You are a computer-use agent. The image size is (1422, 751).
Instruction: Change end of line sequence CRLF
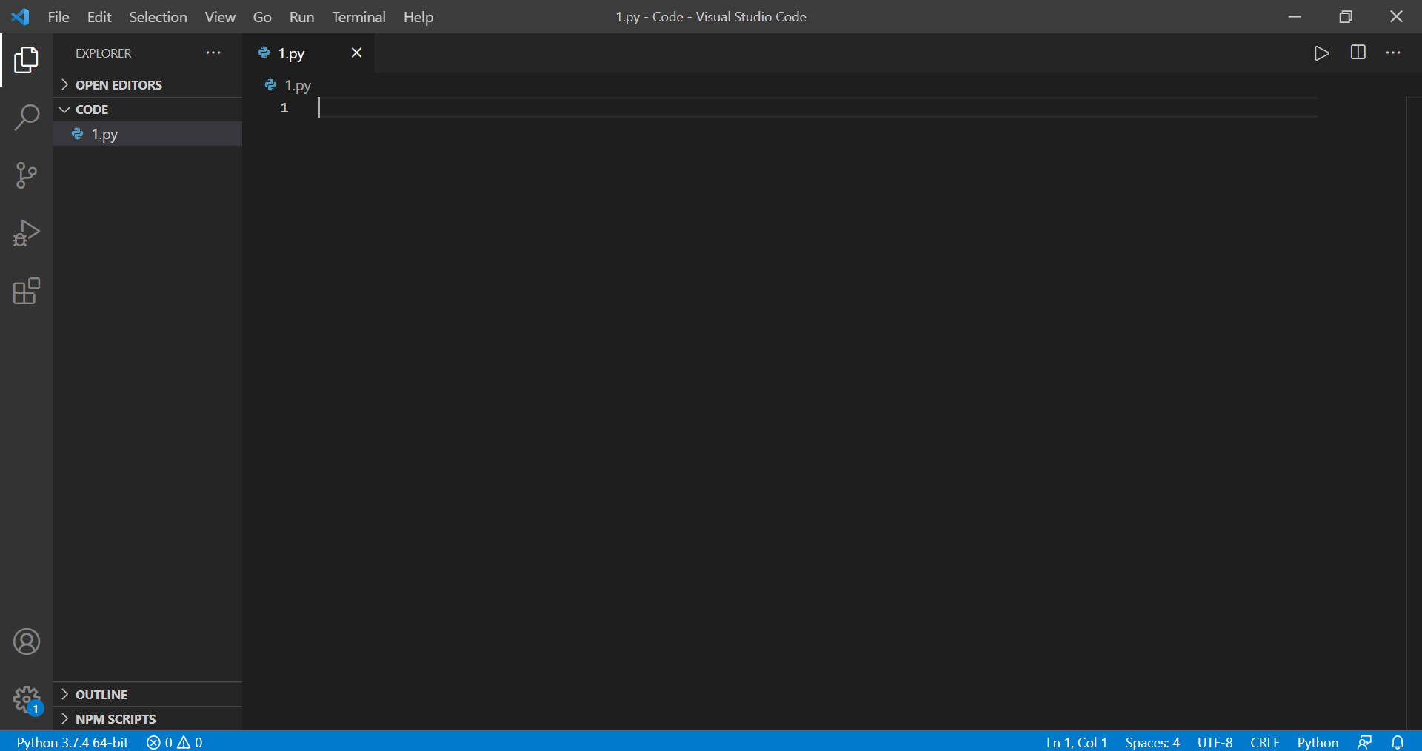(x=1265, y=742)
